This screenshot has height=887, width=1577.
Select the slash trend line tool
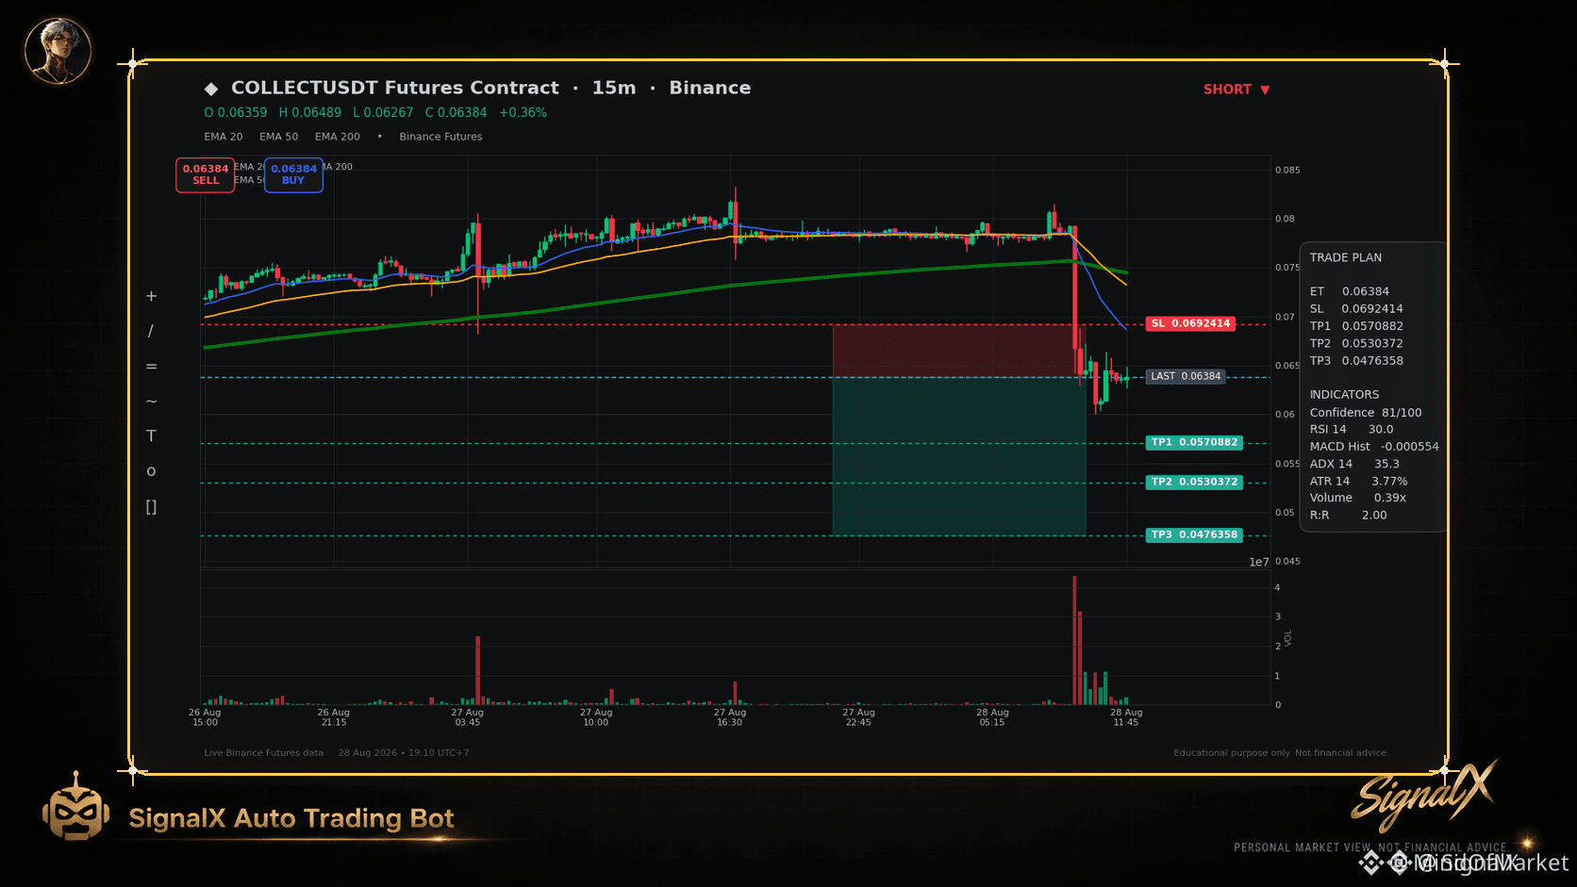(x=151, y=331)
